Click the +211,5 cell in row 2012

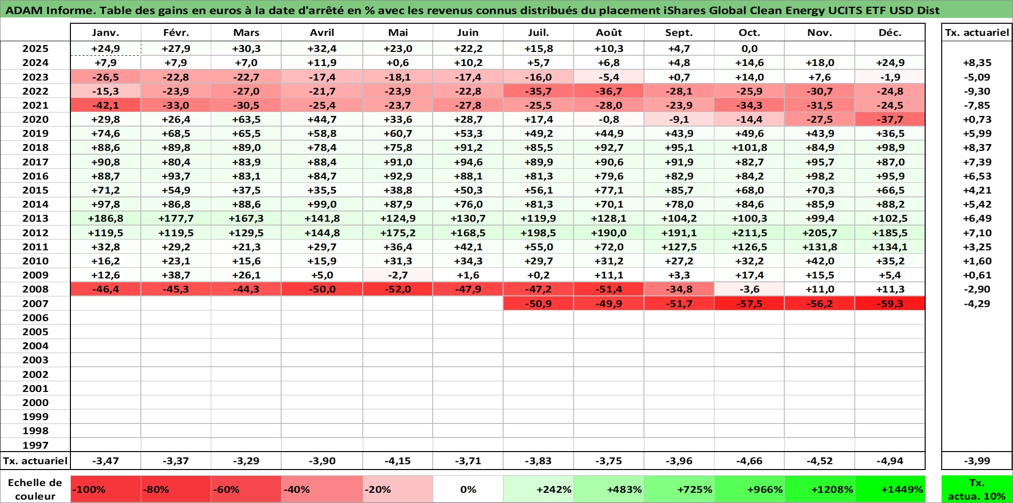749,233
